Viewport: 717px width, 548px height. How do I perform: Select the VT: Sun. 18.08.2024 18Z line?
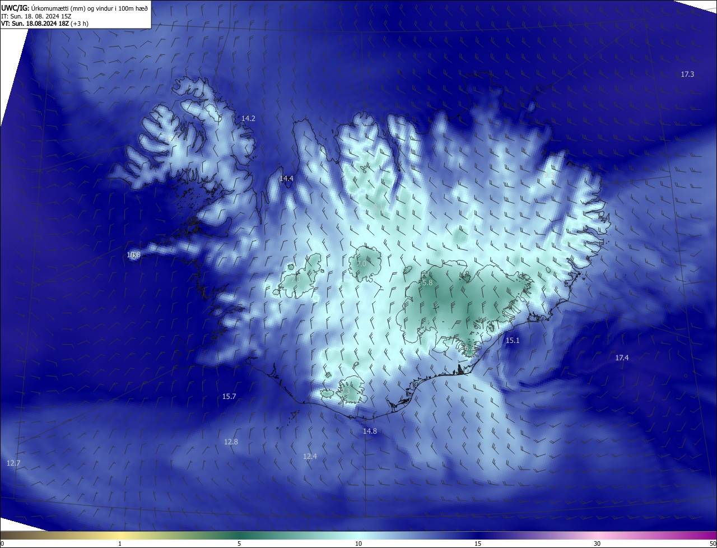coord(44,24)
